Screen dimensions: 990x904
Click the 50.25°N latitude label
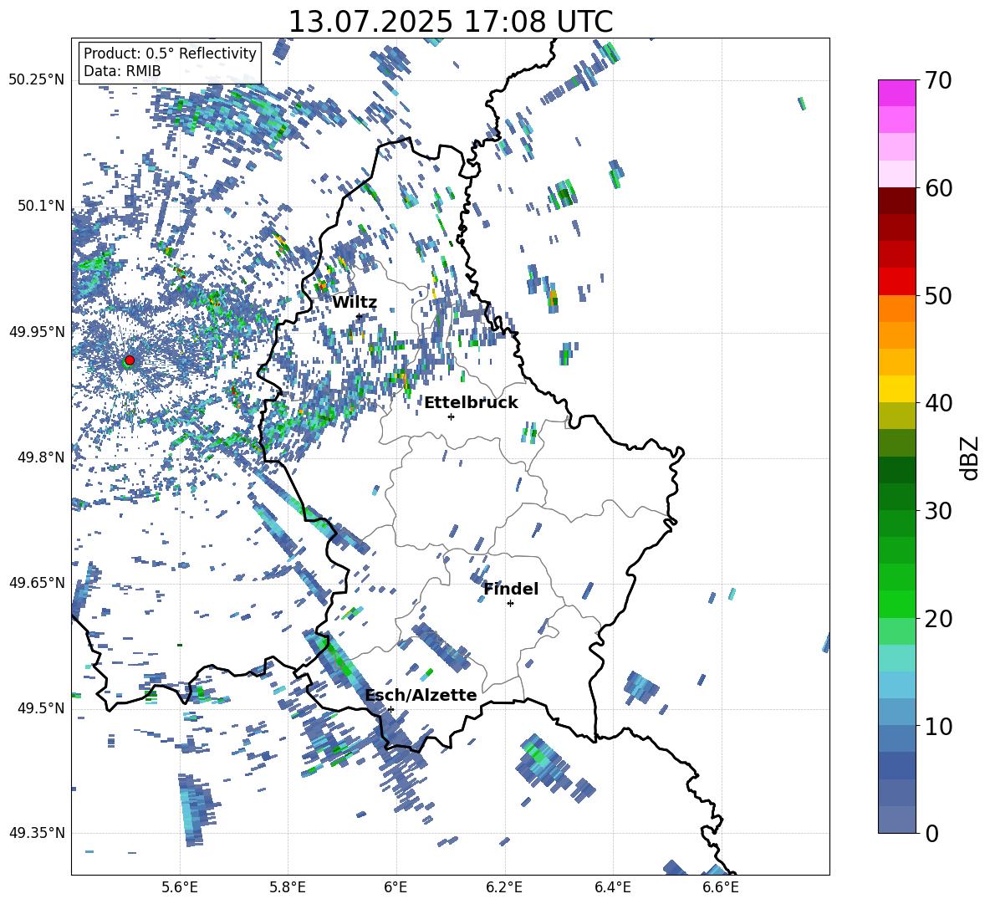click(x=37, y=80)
